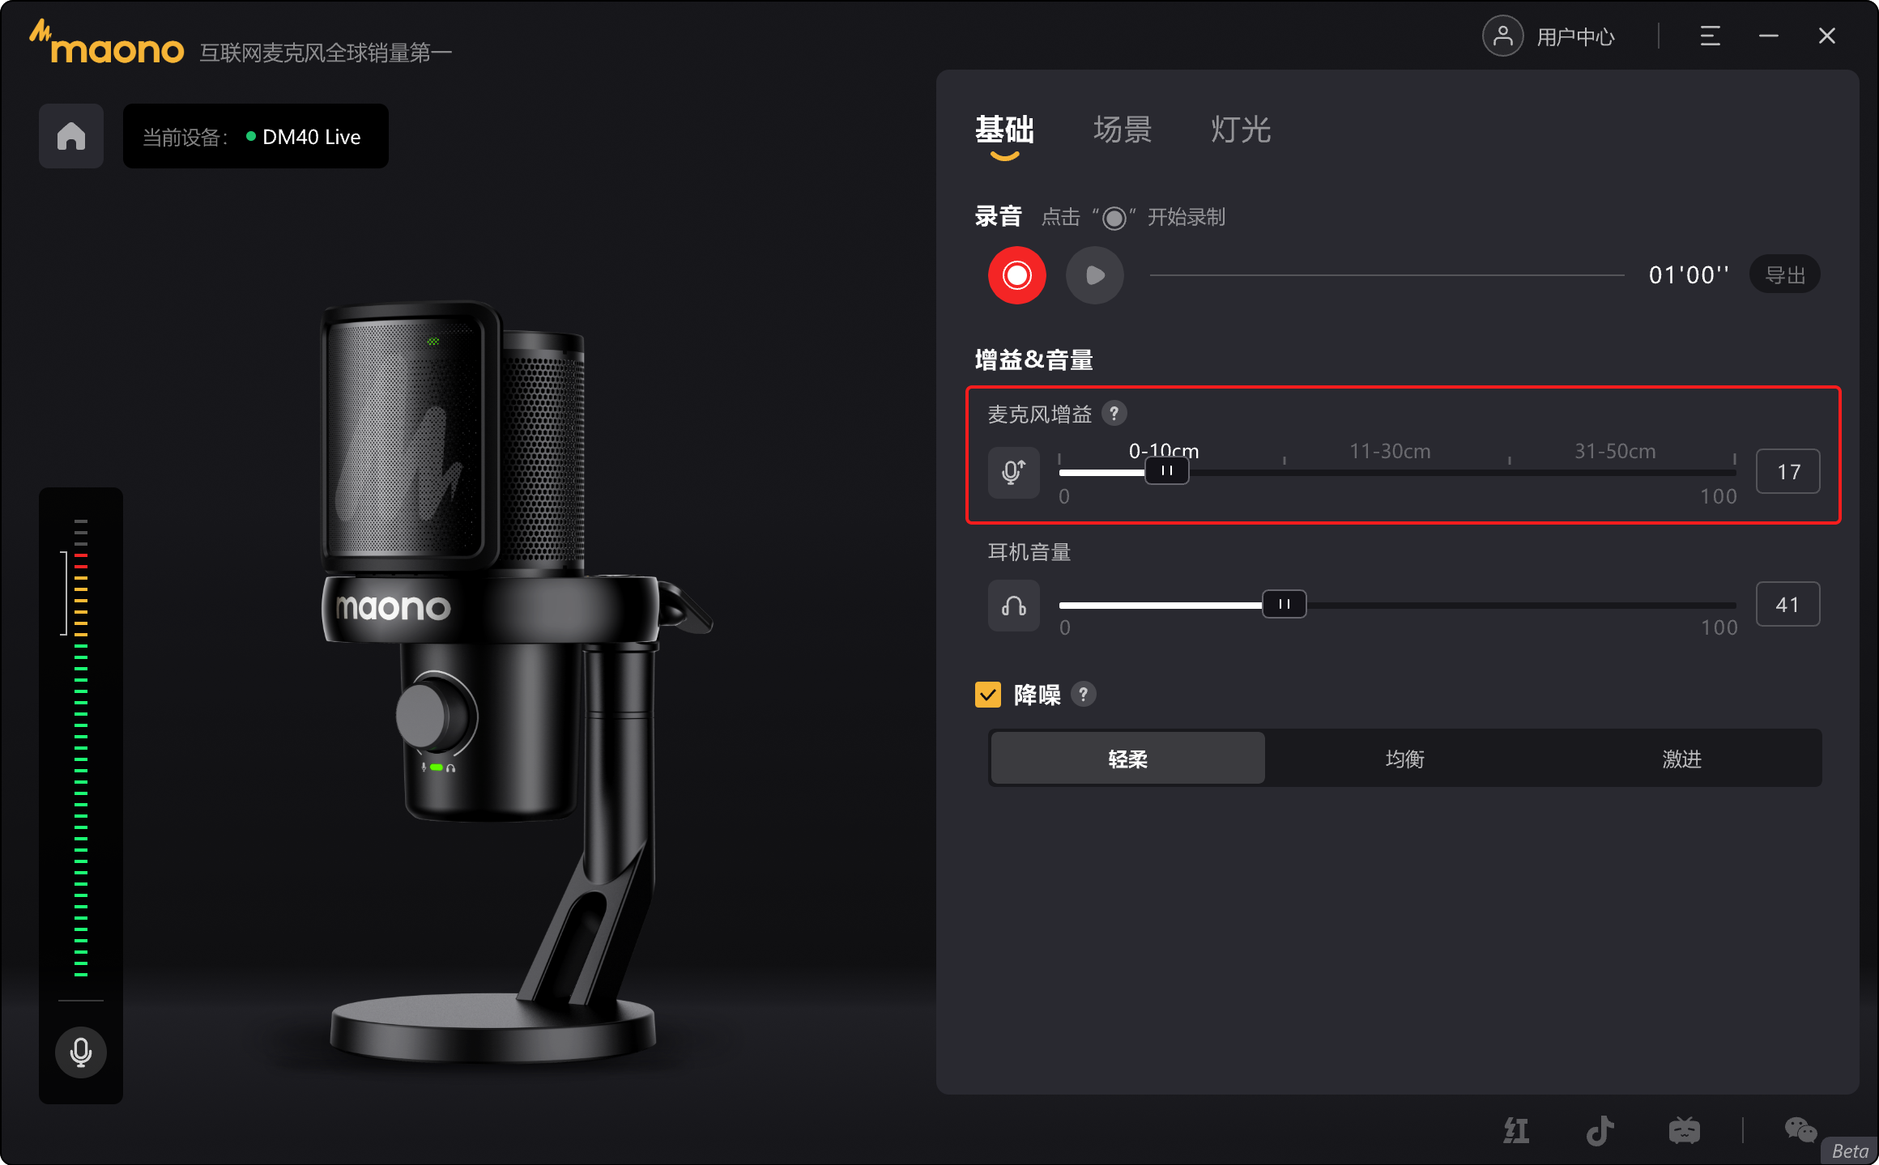
Task: Play back the recorded audio
Action: click(1094, 275)
